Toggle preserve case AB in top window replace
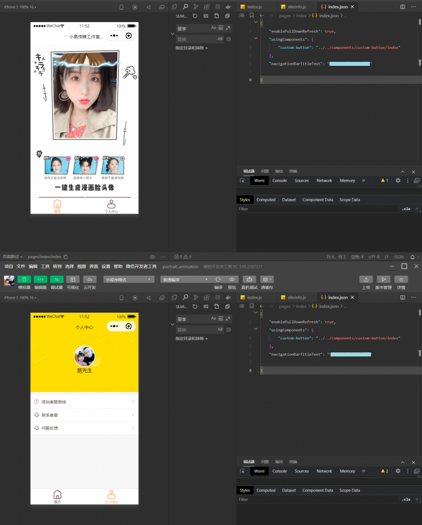This screenshot has height=525, width=422. (220, 39)
